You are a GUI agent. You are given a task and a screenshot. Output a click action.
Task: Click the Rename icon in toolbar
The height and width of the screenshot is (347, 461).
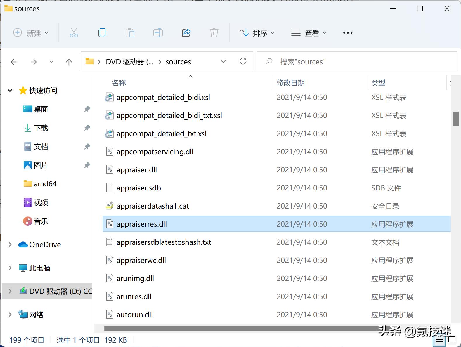tap(158, 33)
